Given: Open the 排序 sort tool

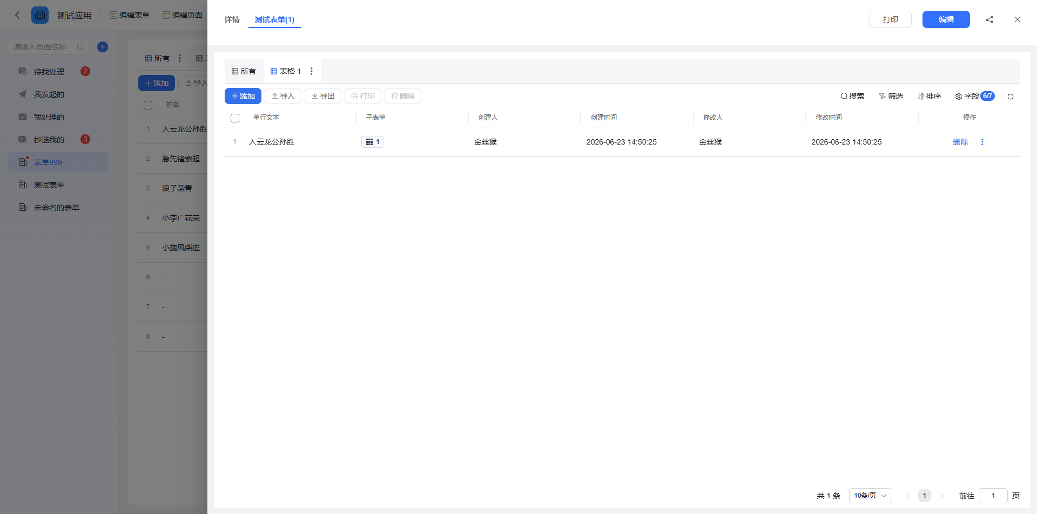Looking at the screenshot, I should click(x=929, y=96).
